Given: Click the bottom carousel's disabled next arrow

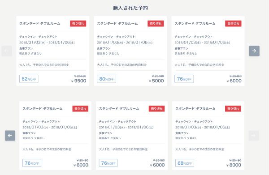Looking at the screenshot, I should click(x=254, y=136).
